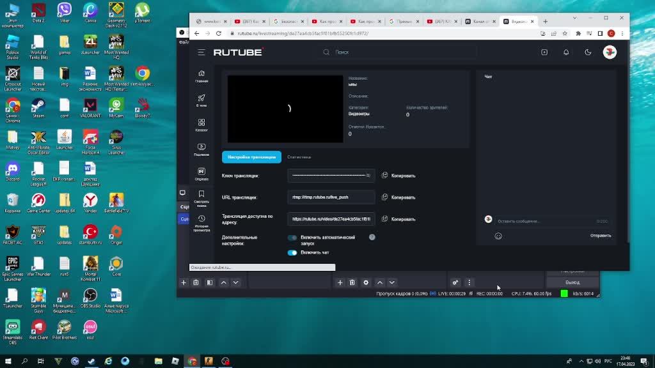Remove the scene with OBS trash icon
Image resolution: width=655 pixels, height=368 pixels.
pyautogui.click(x=196, y=282)
